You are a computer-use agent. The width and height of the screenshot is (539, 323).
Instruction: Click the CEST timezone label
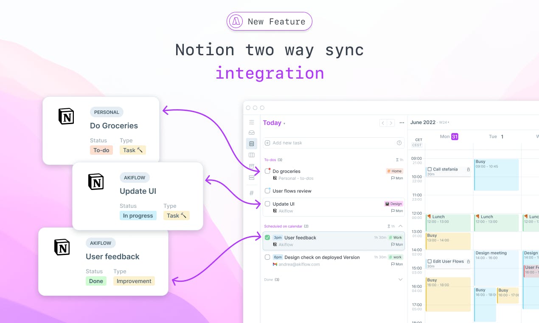pos(417,145)
